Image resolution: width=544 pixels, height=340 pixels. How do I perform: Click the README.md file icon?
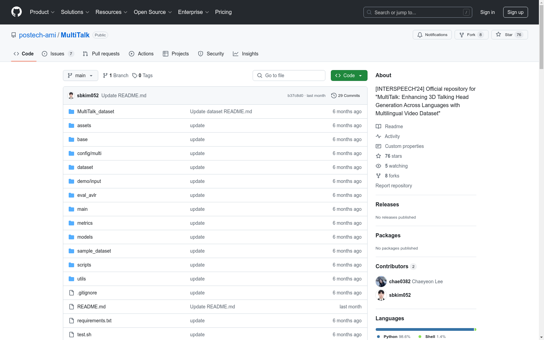pos(71,307)
